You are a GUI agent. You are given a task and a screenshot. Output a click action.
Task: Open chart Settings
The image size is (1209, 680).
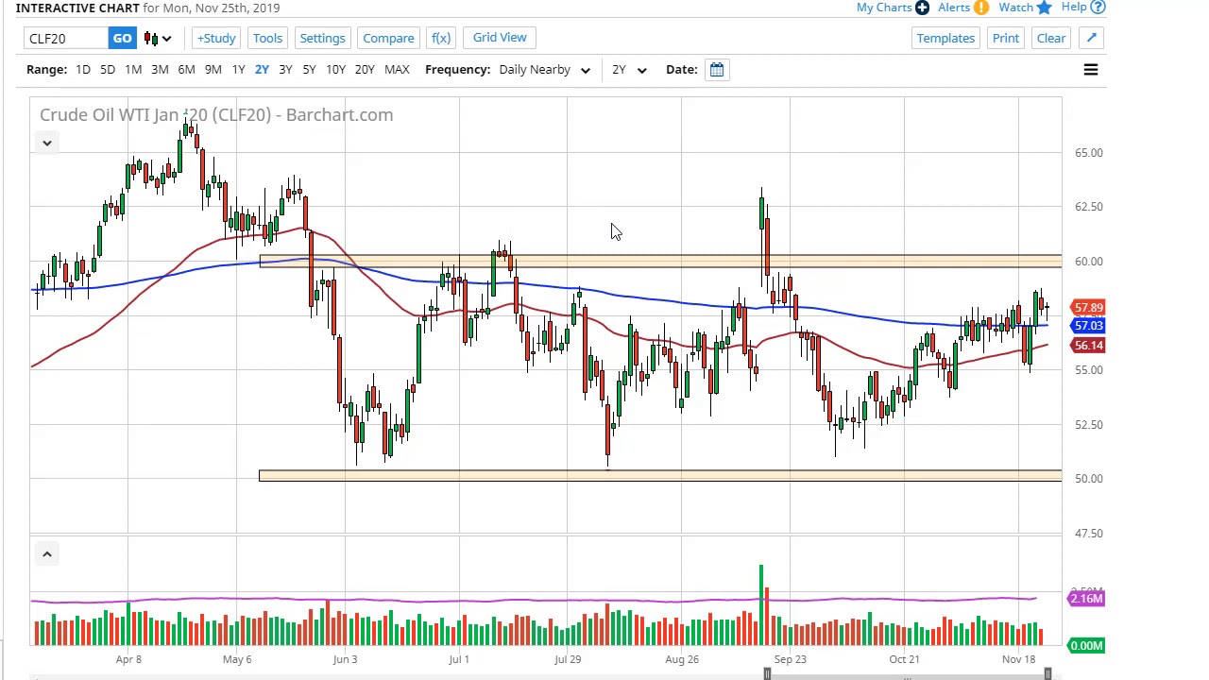322,38
